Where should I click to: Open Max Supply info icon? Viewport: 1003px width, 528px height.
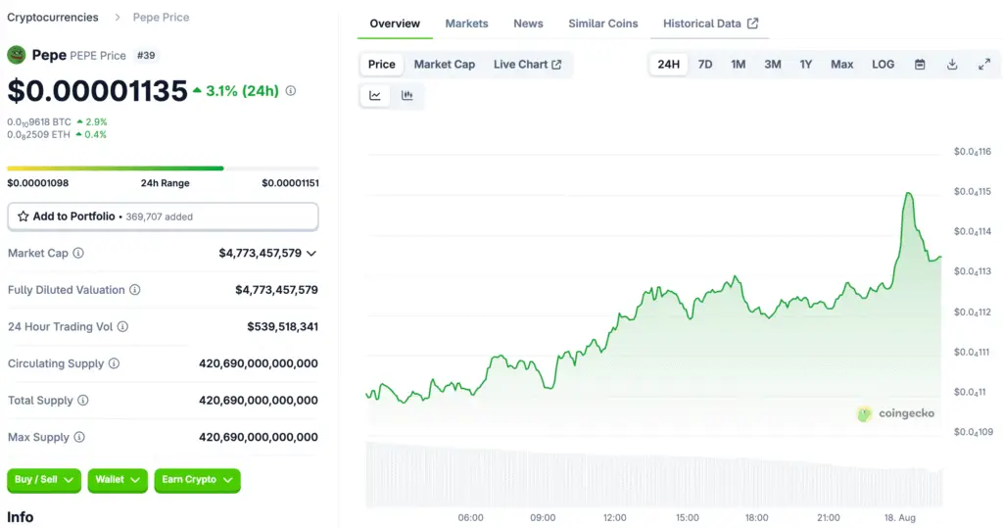click(79, 437)
